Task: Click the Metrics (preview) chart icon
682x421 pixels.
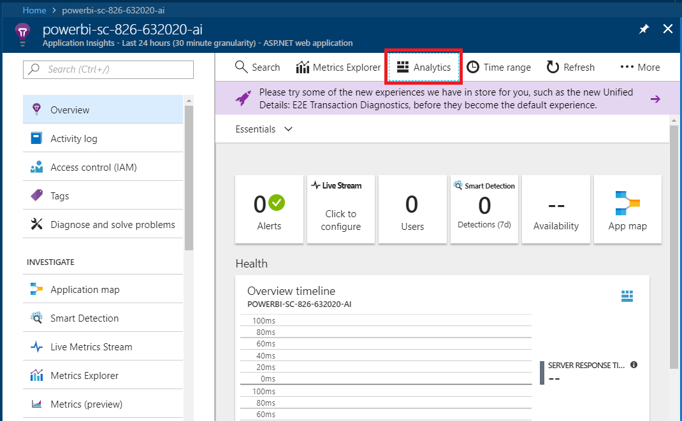Action: point(36,404)
